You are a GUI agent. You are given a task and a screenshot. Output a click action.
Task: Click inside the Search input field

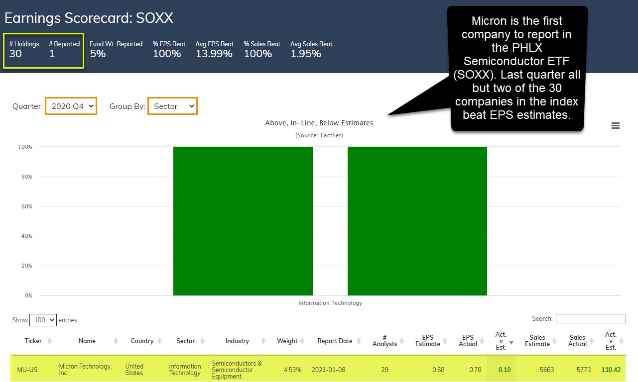click(x=591, y=318)
